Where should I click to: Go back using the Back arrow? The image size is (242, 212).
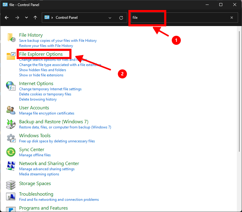coord(7,18)
